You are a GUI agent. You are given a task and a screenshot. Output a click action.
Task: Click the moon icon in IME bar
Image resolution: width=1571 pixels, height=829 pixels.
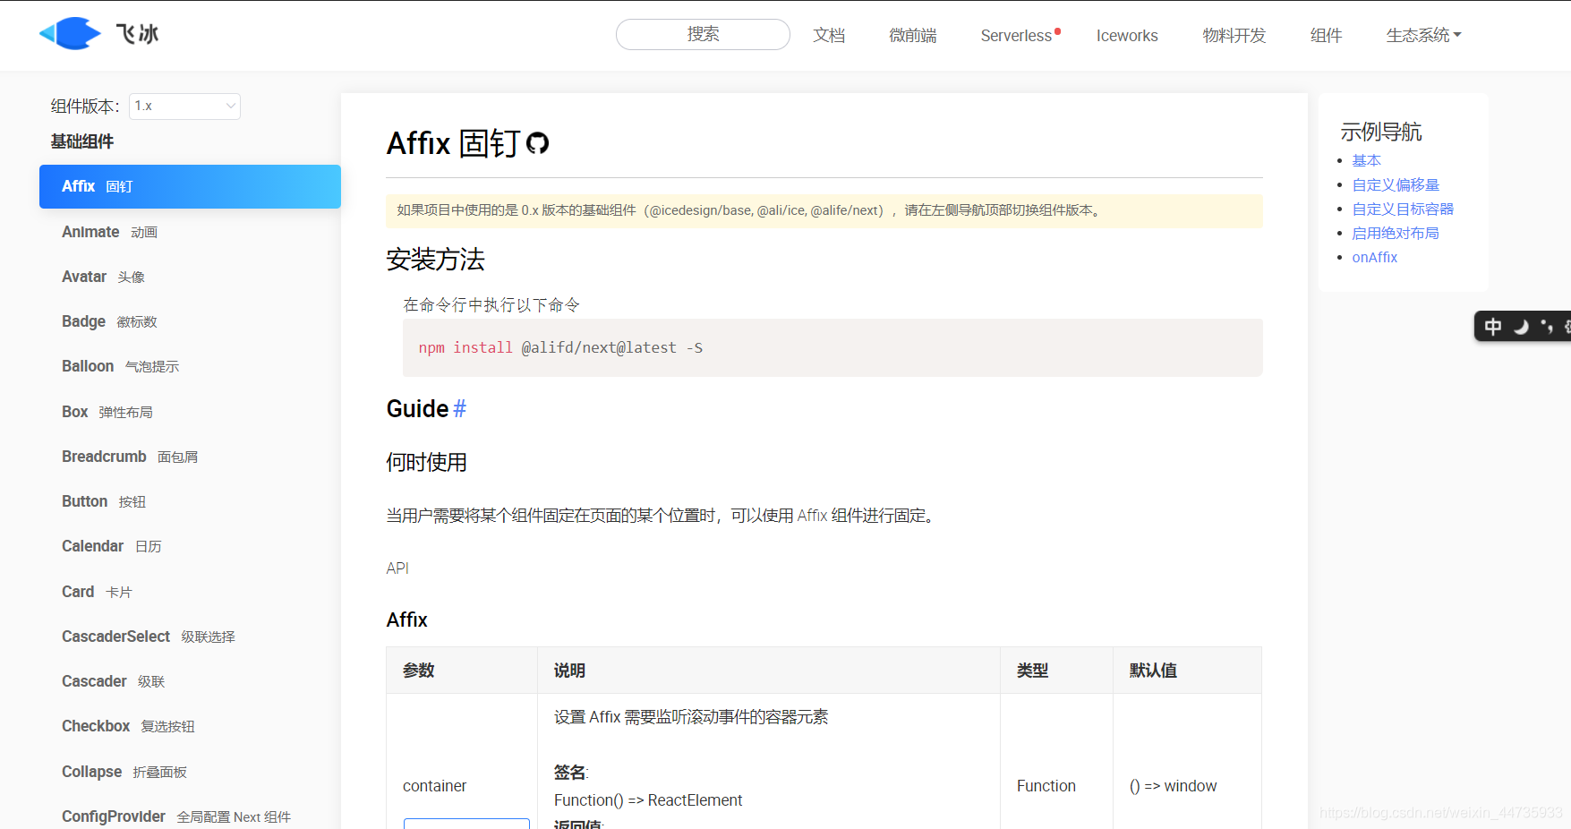1520,327
